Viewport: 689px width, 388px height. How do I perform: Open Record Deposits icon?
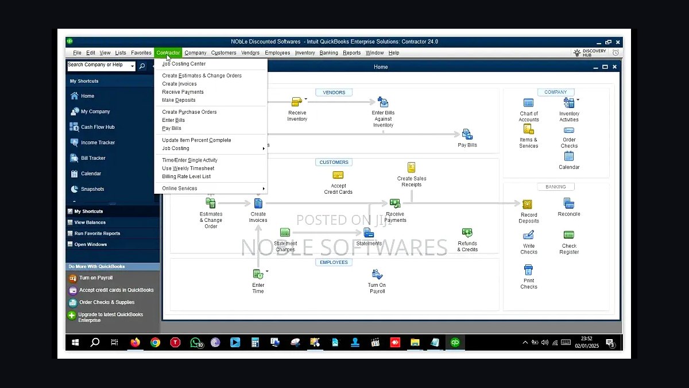[x=528, y=204]
